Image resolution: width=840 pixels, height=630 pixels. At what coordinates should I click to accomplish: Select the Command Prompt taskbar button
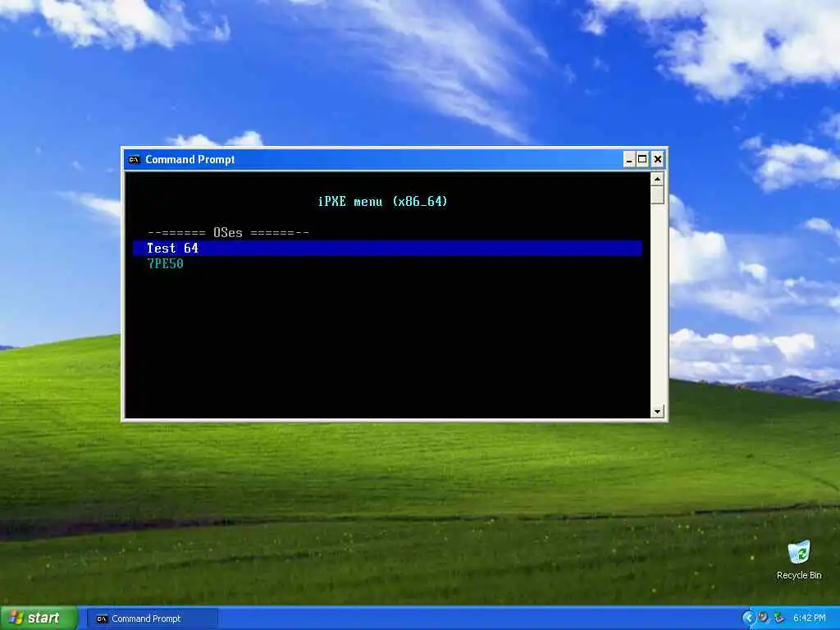point(152,619)
